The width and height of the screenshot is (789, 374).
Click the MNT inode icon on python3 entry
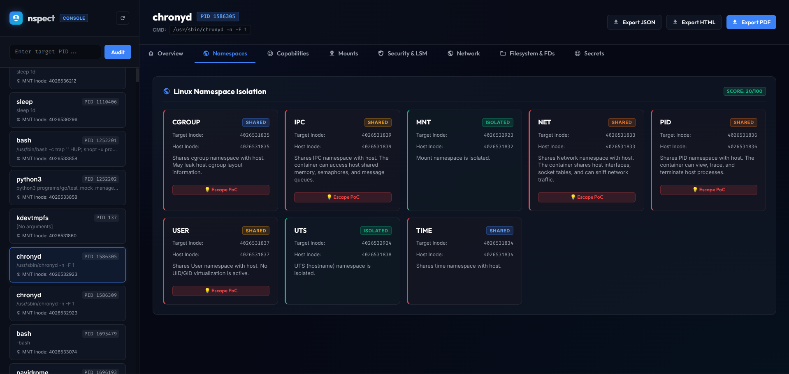coord(19,197)
